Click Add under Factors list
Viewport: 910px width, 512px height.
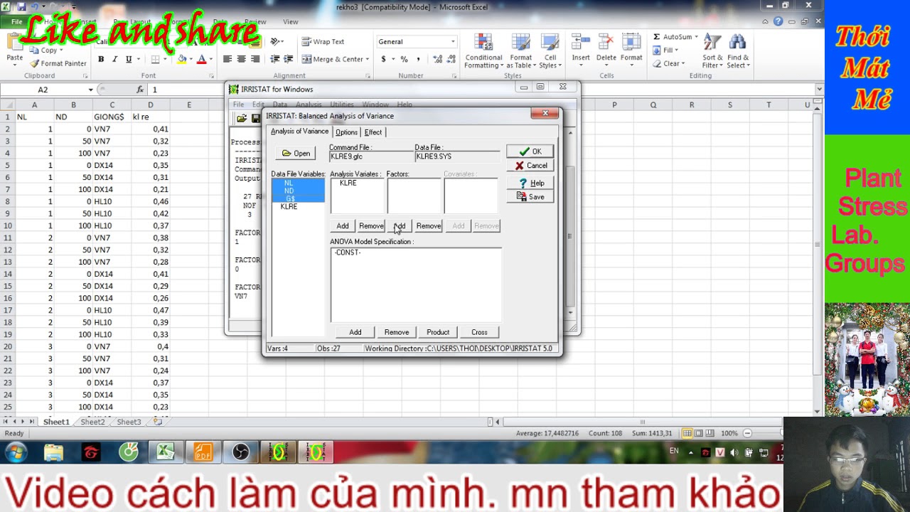click(400, 226)
